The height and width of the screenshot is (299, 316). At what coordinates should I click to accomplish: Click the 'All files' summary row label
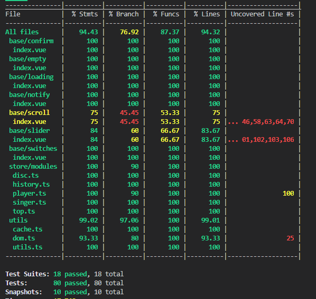(x=22, y=32)
